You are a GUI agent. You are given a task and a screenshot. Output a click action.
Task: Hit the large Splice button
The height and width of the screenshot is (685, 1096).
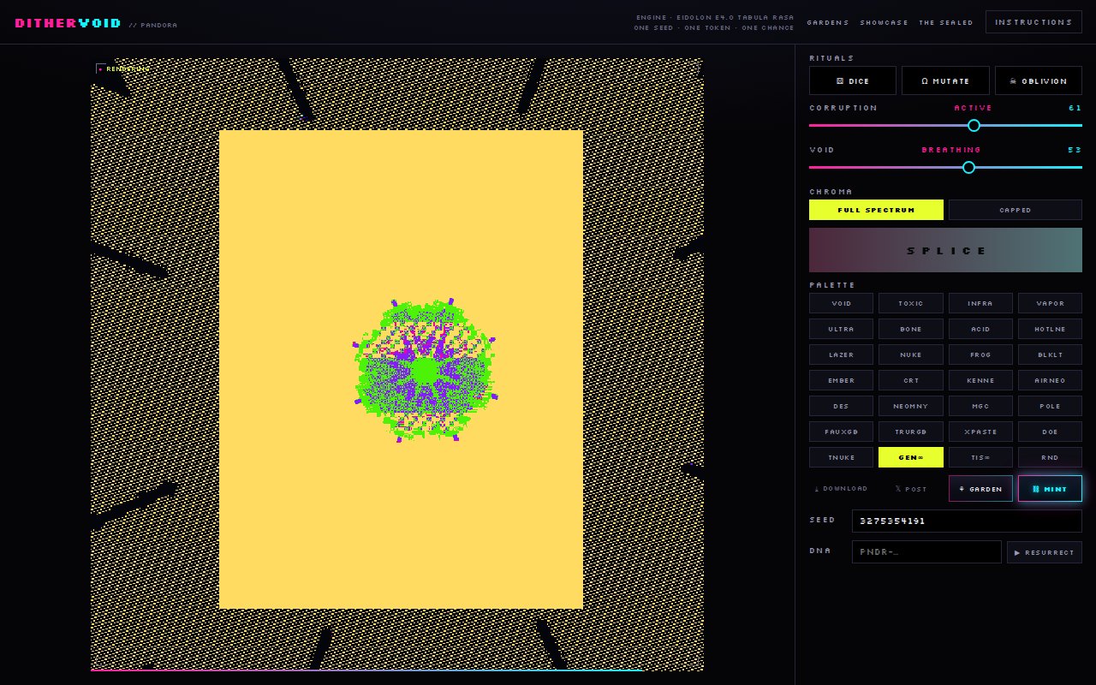pos(945,250)
